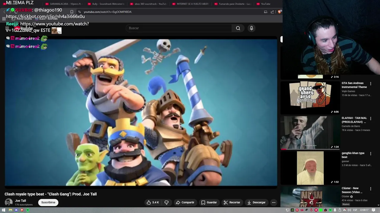Click the share page icon in address bar
Screen dimensions: 380x213
[272, 12]
